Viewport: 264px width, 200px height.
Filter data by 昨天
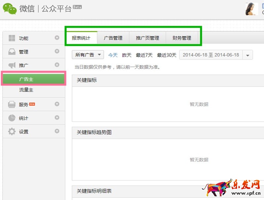pos(127,55)
